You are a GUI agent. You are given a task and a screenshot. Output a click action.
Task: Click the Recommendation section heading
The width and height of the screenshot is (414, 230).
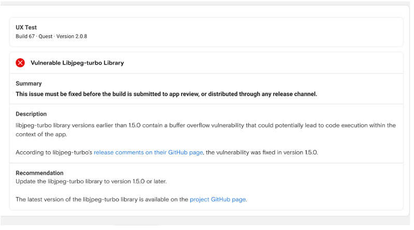(x=39, y=173)
